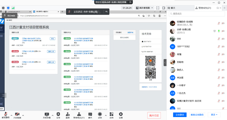This screenshot has width=227, height=120.
Task: Click the blue shield security icon
Action: (8, 8)
